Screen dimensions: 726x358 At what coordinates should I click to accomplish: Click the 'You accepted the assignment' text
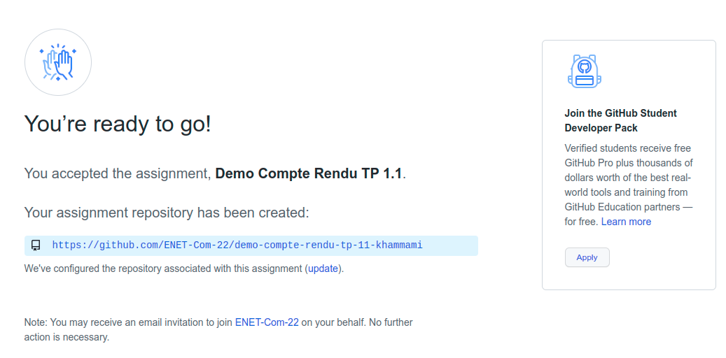point(118,173)
